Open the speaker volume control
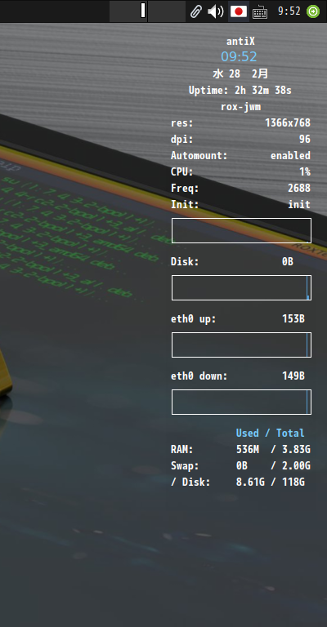This screenshot has height=627, width=327. (215, 11)
